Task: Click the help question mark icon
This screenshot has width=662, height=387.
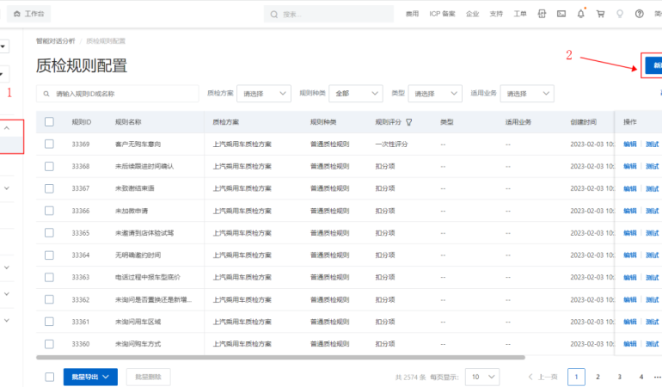Action: 639,14
